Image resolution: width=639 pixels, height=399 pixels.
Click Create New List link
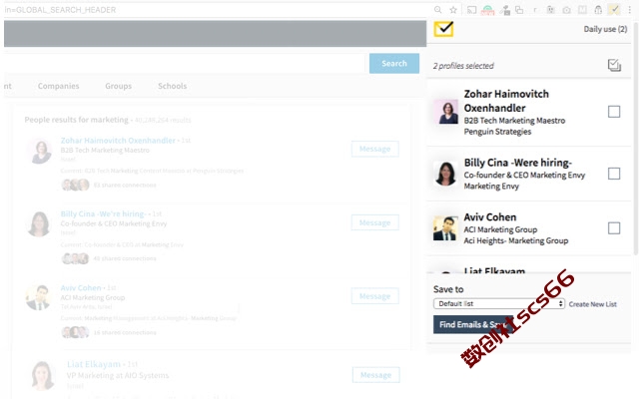tap(592, 304)
